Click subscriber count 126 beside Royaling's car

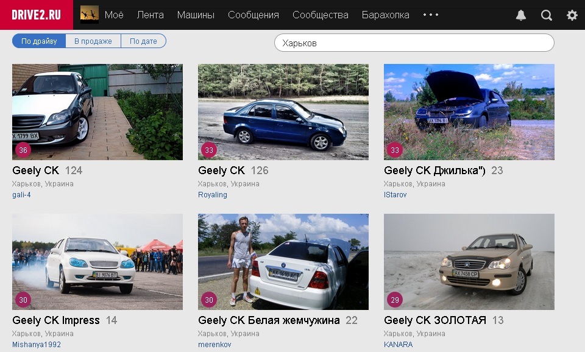pos(260,171)
